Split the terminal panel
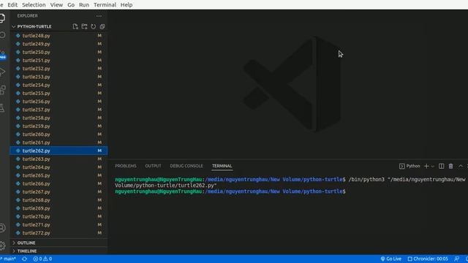Screen dimensions: 468x263 pos(441,166)
